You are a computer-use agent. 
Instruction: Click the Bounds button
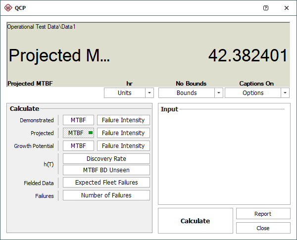(187, 93)
